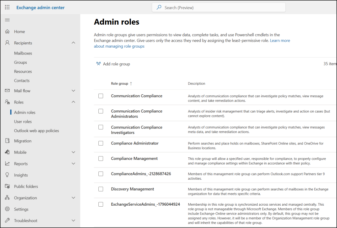Click the Description column header
Image resolution: width=337 pixels, height=228 pixels.
pyautogui.click(x=196, y=83)
